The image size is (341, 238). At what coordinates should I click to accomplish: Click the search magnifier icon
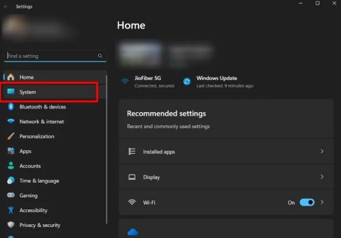click(100, 56)
